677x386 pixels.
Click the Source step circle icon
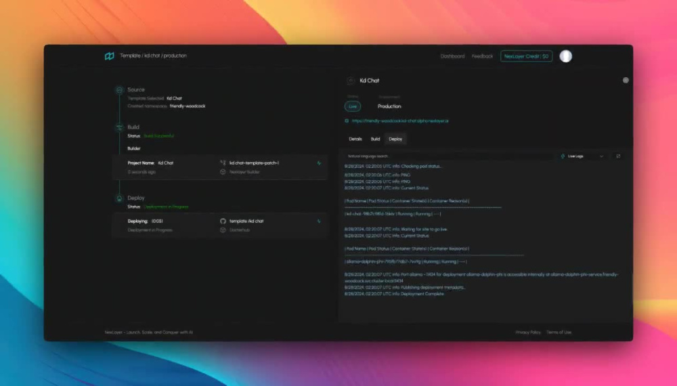(119, 90)
